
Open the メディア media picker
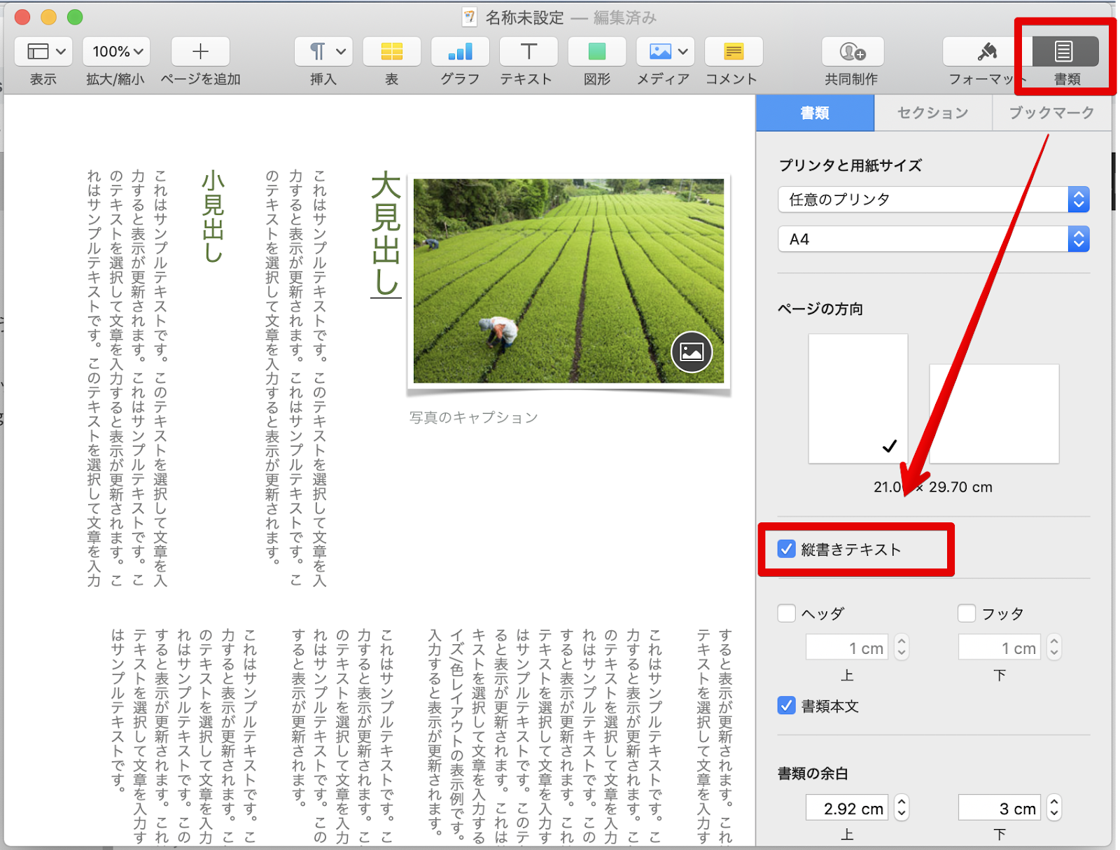665,52
